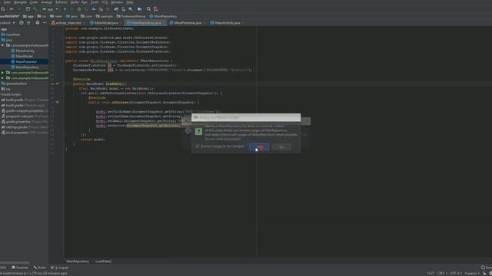Switch to the MainPresenter.java tab
Image resolution: width=492 pixels, height=276 pixels.
click(188, 23)
